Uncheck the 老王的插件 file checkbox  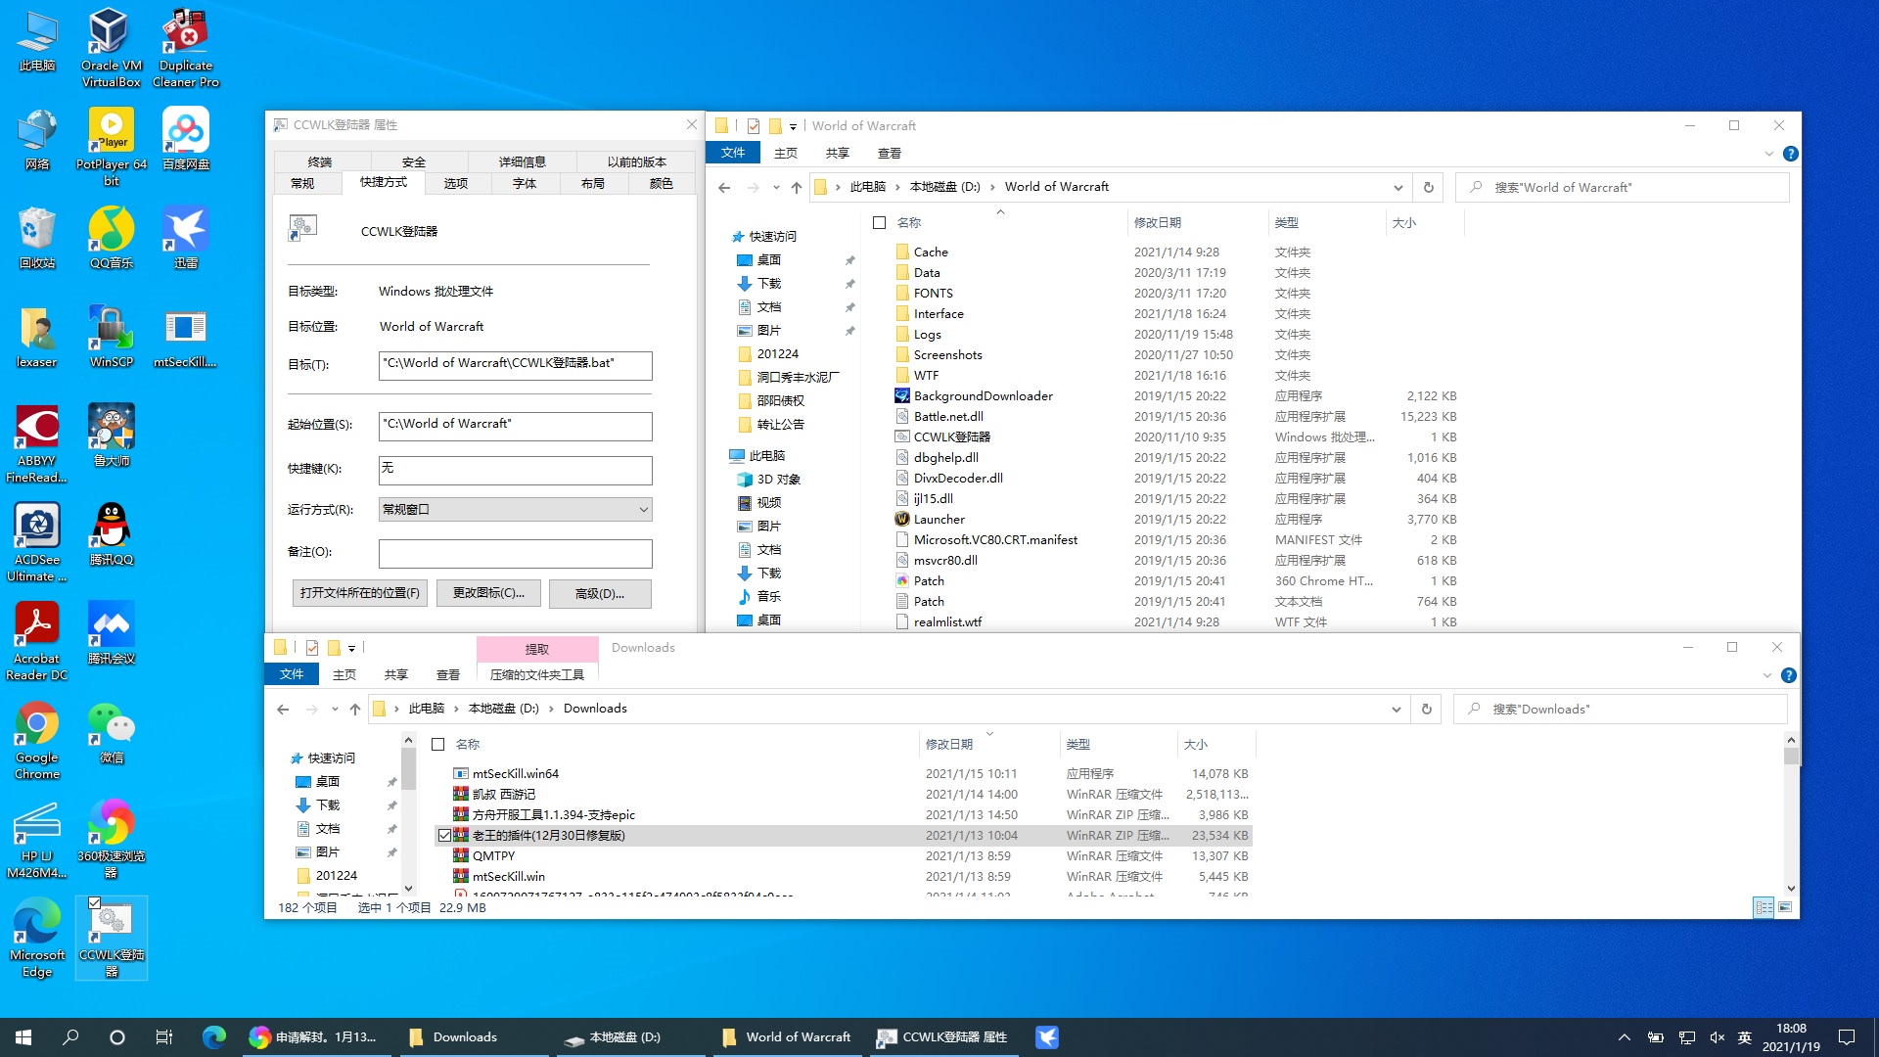tap(444, 835)
